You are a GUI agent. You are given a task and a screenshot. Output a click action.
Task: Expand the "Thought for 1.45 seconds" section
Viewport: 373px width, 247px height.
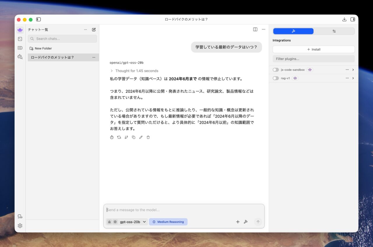(x=134, y=71)
